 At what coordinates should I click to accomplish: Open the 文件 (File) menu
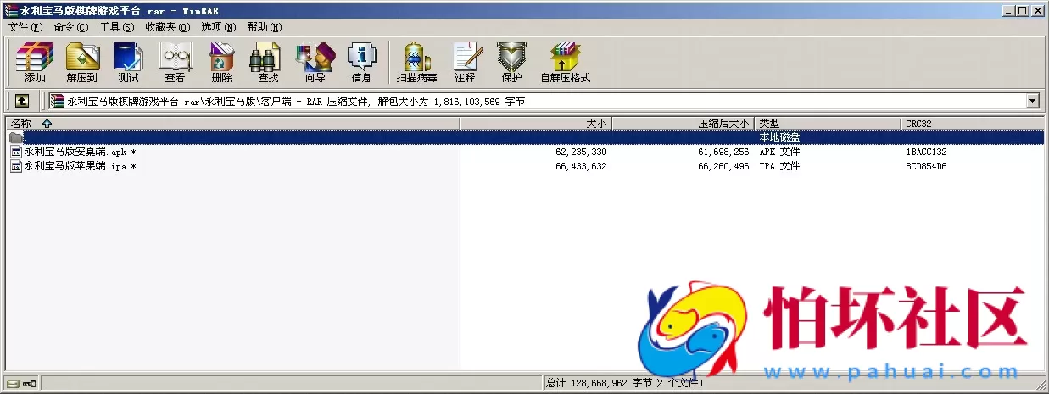(x=25, y=27)
